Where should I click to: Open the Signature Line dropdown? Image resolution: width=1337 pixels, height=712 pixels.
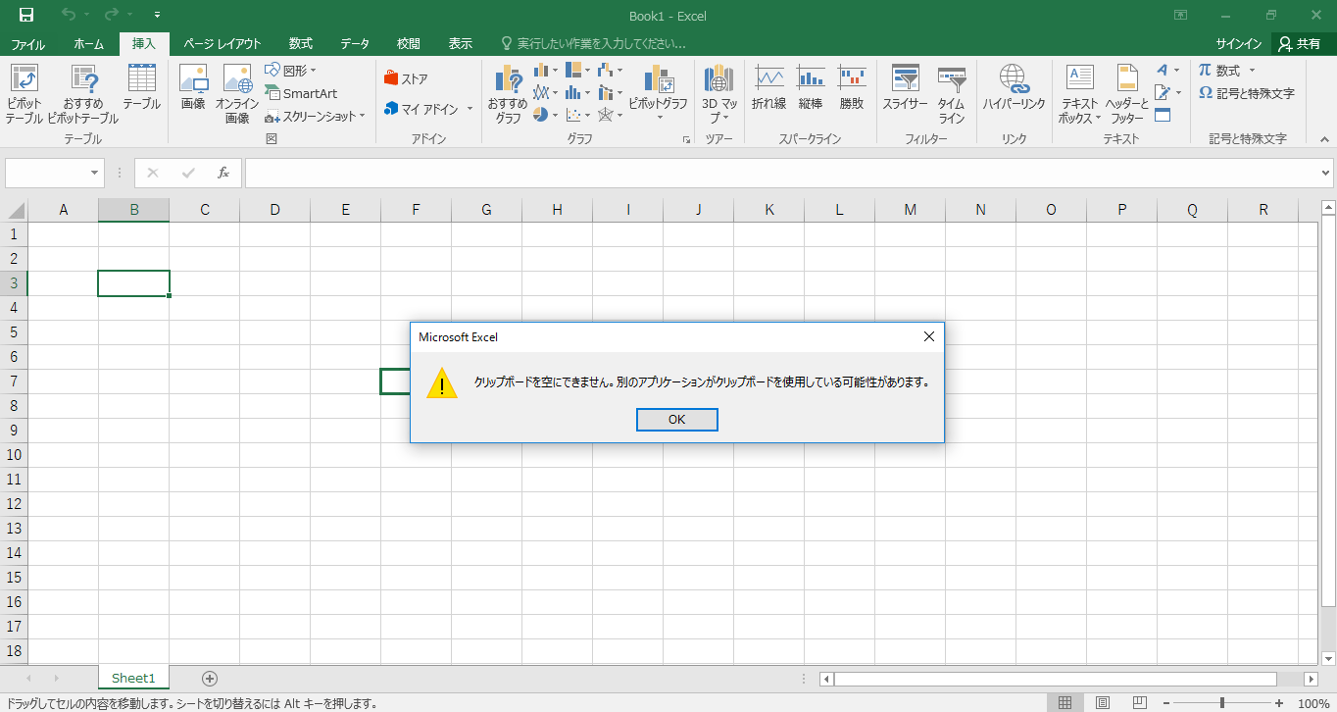[x=1166, y=93]
